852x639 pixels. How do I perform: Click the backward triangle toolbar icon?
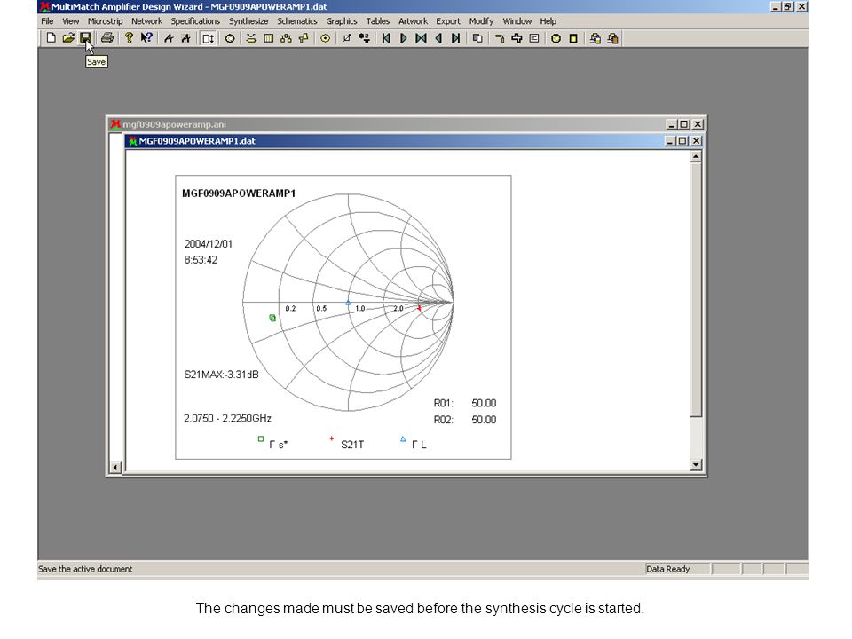[438, 38]
